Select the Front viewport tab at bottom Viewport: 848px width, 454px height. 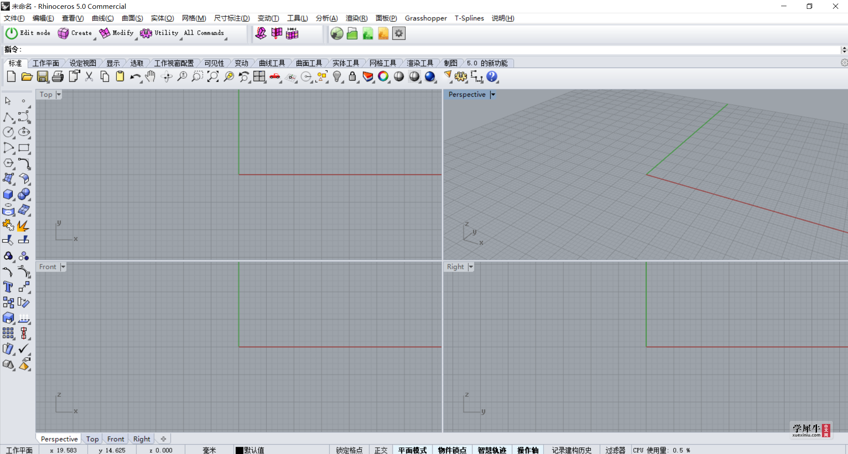116,439
